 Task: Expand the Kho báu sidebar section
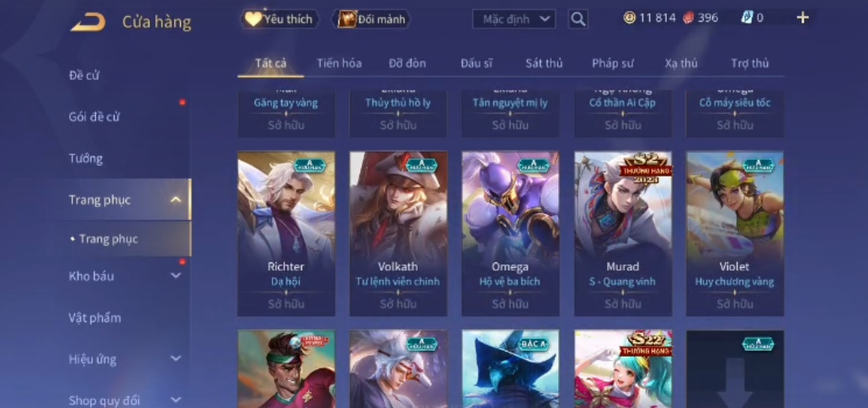(175, 275)
